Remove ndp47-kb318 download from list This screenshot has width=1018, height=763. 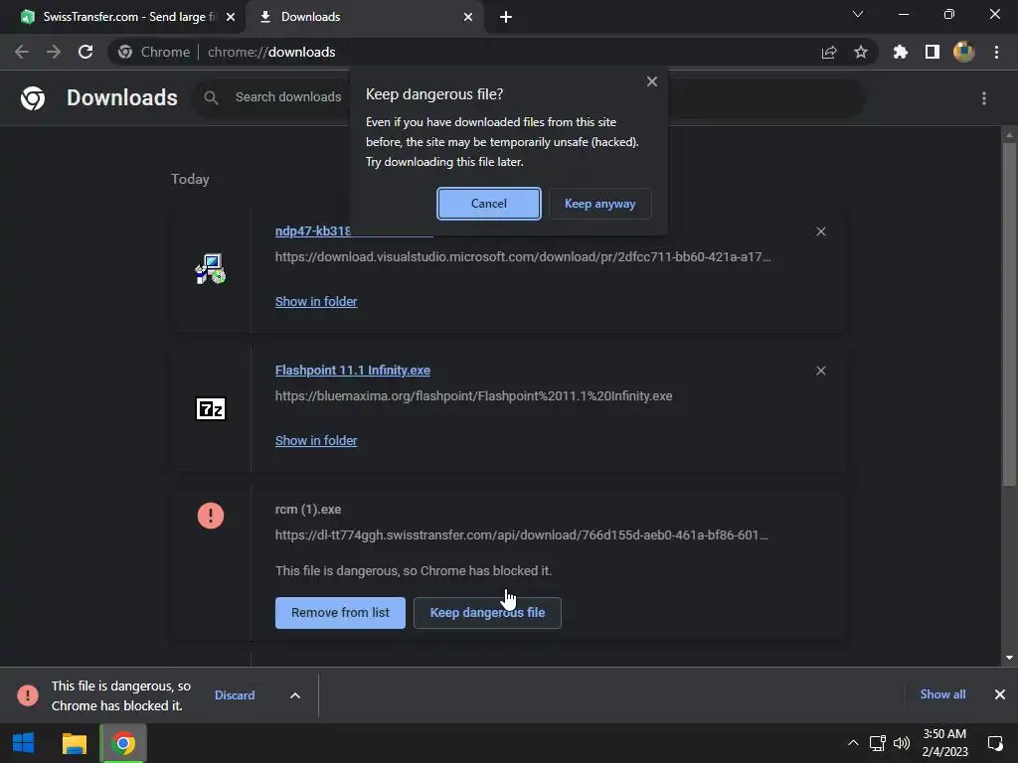point(820,231)
